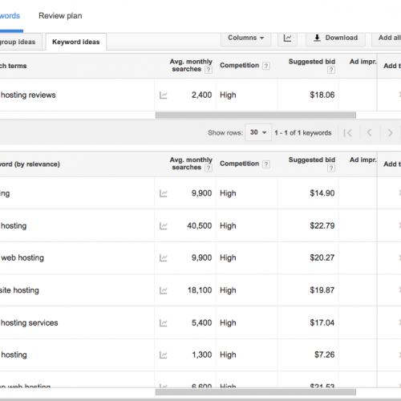The height and width of the screenshot is (401, 401).
Task: Click Add all button
Action: (387, 38)
